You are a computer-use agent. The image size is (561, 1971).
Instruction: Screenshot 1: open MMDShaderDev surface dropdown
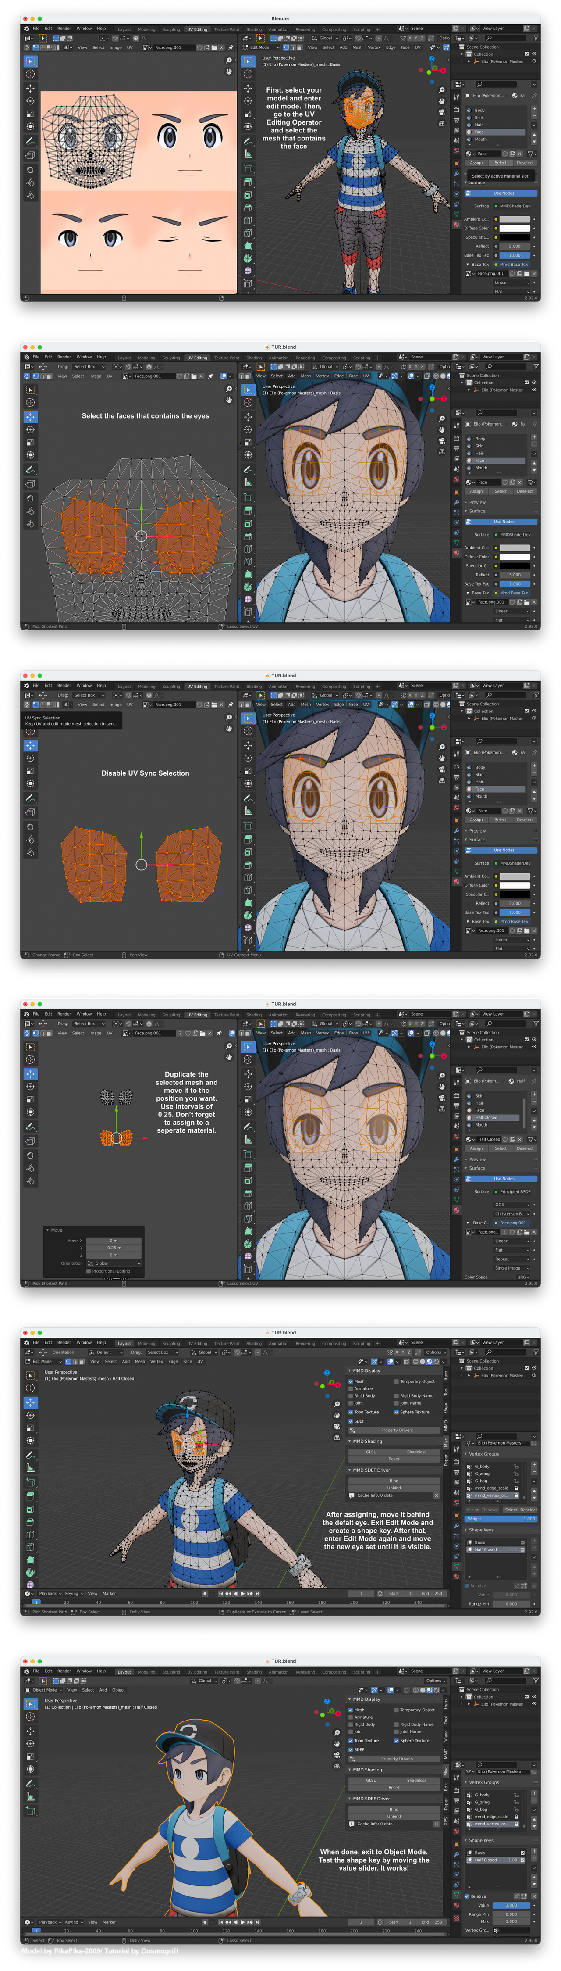512,206
